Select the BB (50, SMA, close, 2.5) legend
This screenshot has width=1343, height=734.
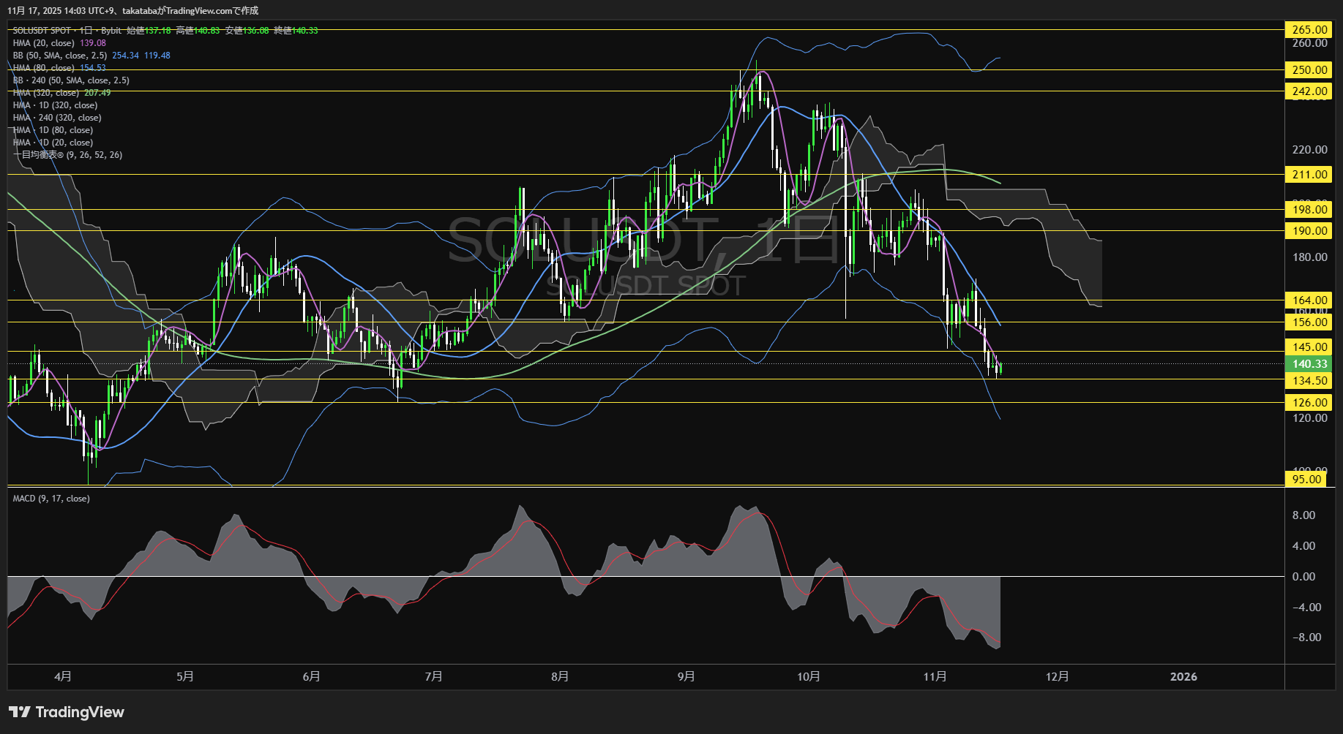[60, 56]
